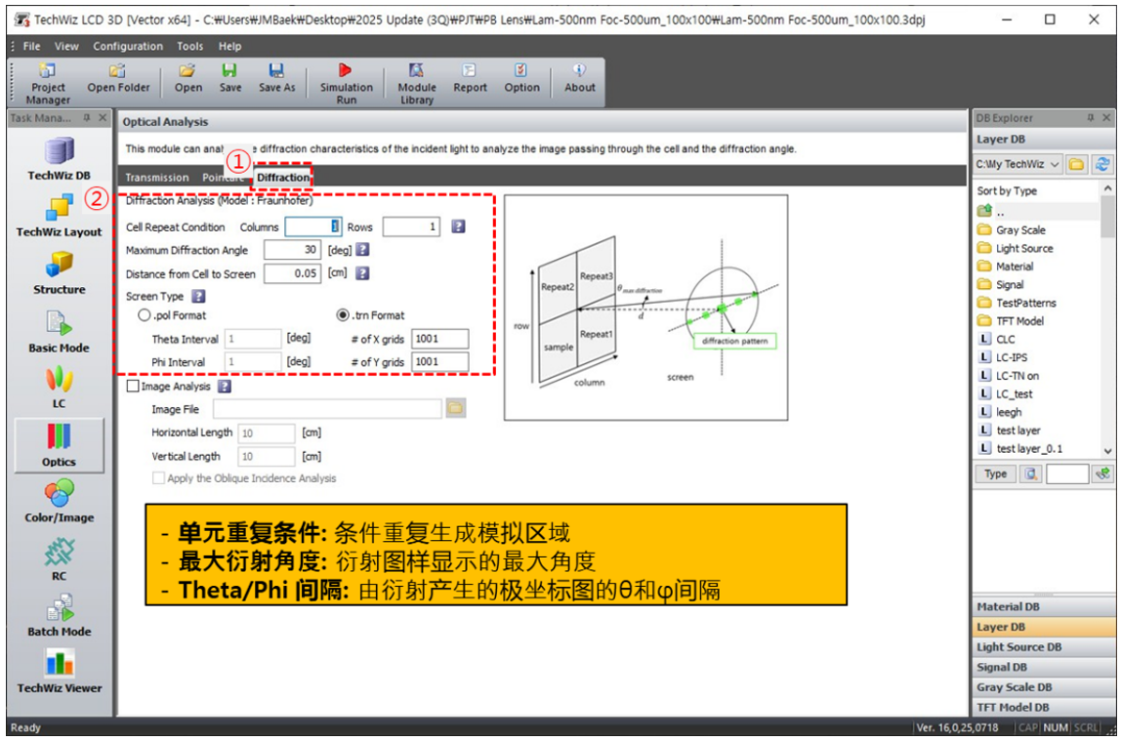Select the .trn Format radio button
Viewport: 1121px width, 741px height.
point(343,315)
